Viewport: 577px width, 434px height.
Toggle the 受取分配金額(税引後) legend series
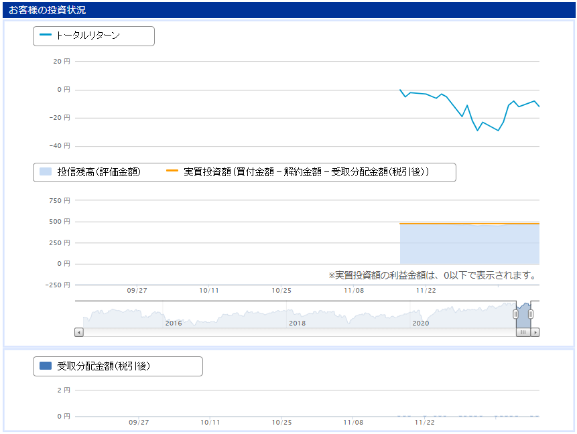[95, 366]
